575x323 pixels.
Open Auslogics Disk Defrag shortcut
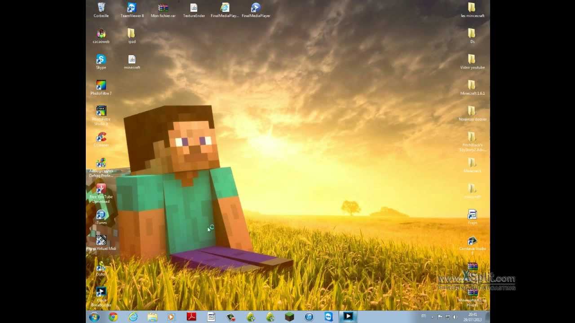pyautogui.click(x=101, y=168)
